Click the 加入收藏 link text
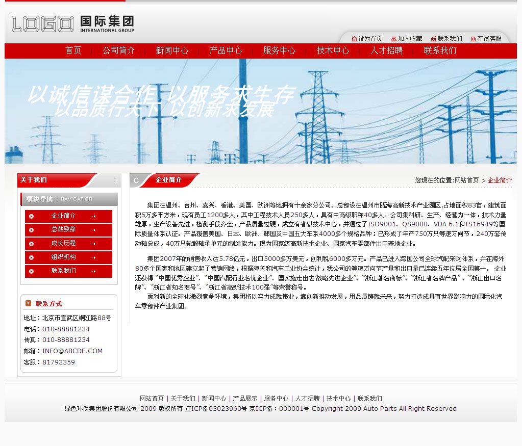 410,39
